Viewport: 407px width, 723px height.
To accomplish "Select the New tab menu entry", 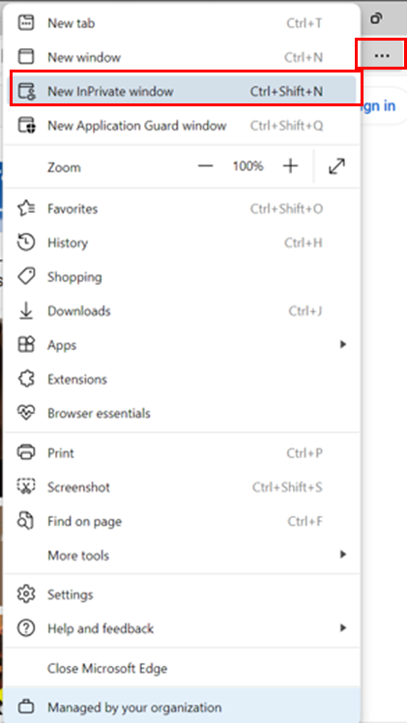I will tap(182, 23).
